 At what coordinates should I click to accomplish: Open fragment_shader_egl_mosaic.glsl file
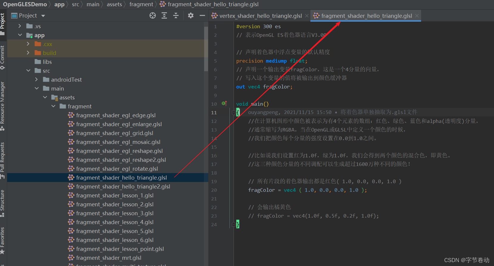tap(118, 142)
